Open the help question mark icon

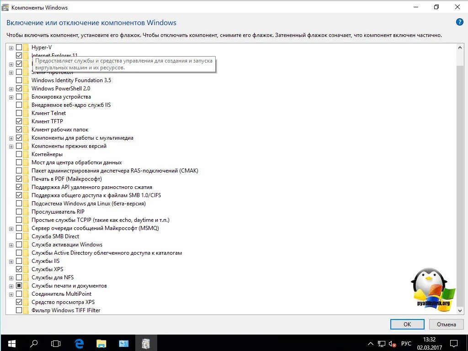pos(460,22)
